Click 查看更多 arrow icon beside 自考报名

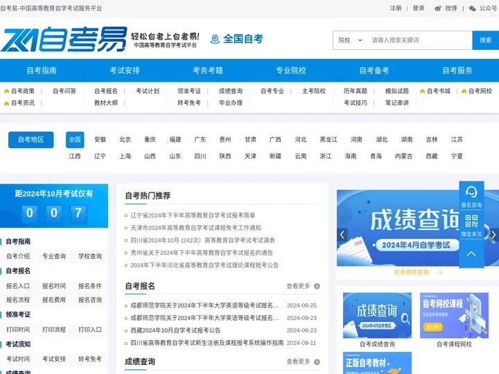317,286
